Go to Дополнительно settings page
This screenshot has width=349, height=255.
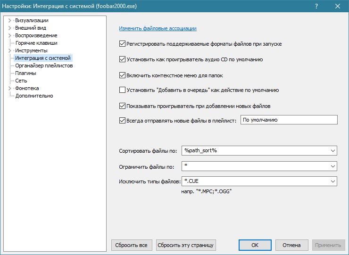coord(34,96)
